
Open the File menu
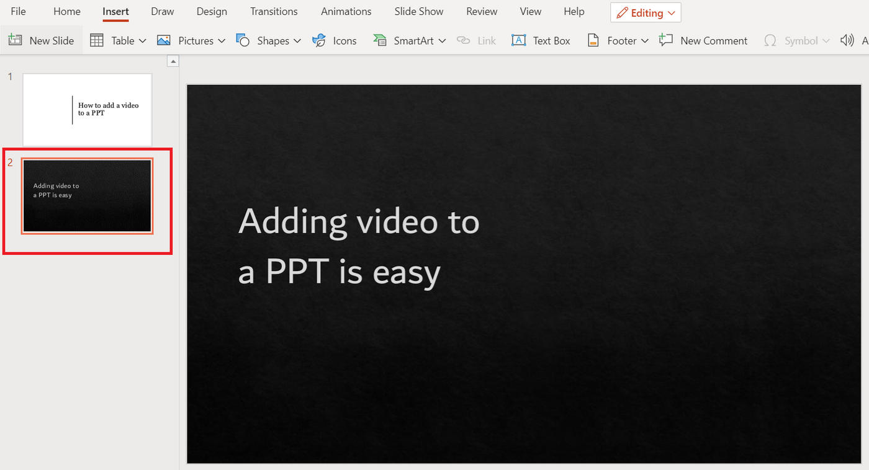coord(18,11)
